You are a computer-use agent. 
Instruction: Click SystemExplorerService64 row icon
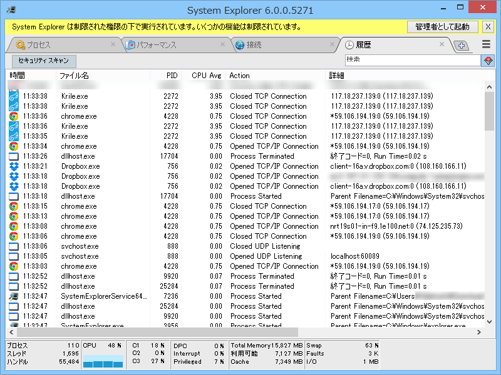pyautogui.click(x=13, y=296)
